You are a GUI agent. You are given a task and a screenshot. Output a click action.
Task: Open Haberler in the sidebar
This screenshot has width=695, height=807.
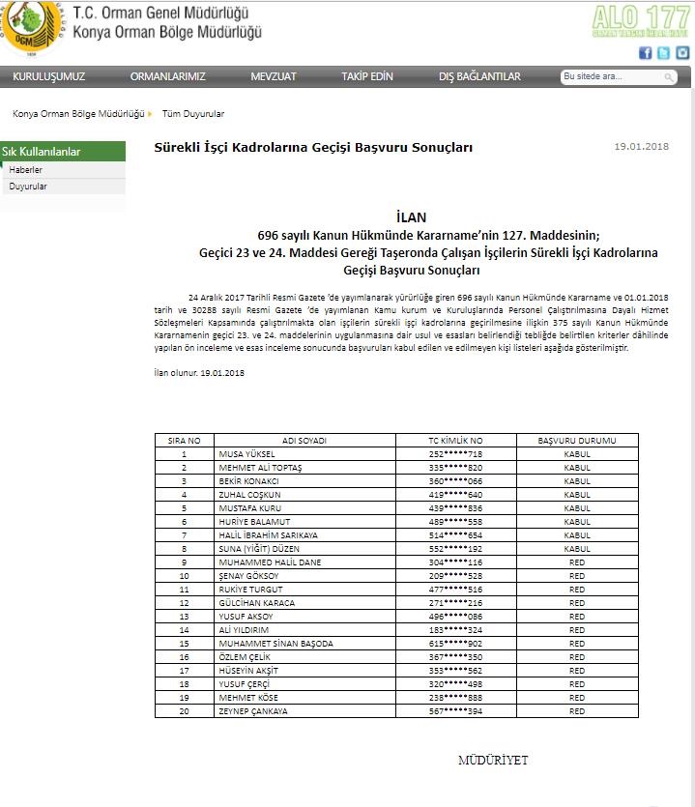tap(26, 170)
